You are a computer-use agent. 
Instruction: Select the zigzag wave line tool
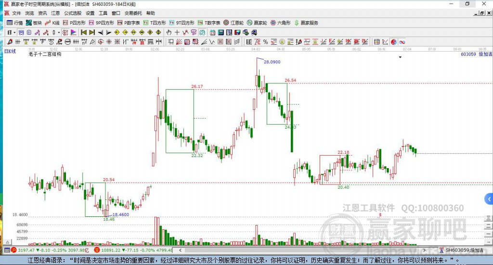[212, 42]
